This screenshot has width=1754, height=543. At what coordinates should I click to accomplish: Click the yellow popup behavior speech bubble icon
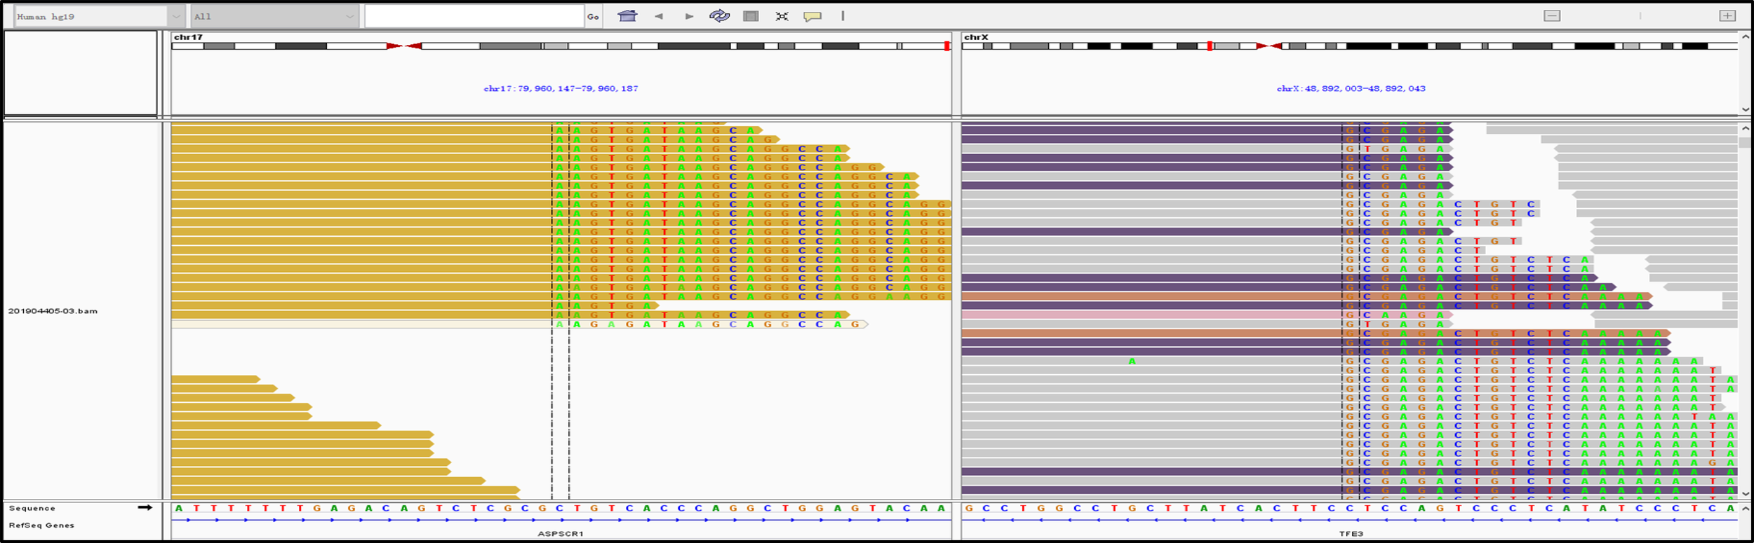click(812, 16)
